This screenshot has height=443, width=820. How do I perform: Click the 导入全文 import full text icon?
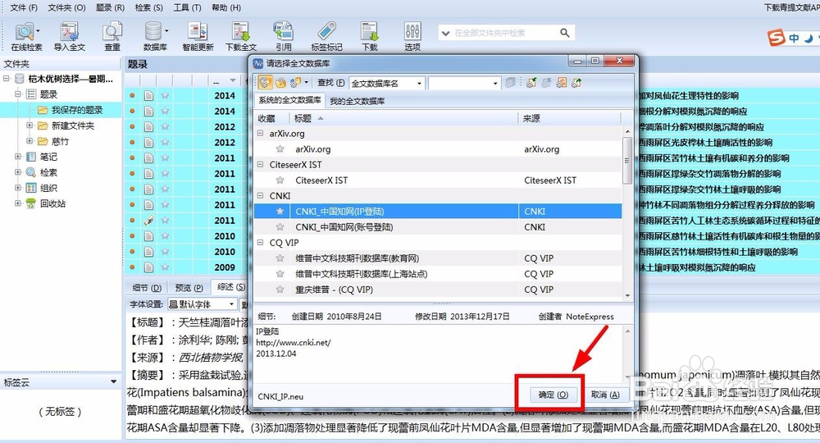[x=69, y=36]
